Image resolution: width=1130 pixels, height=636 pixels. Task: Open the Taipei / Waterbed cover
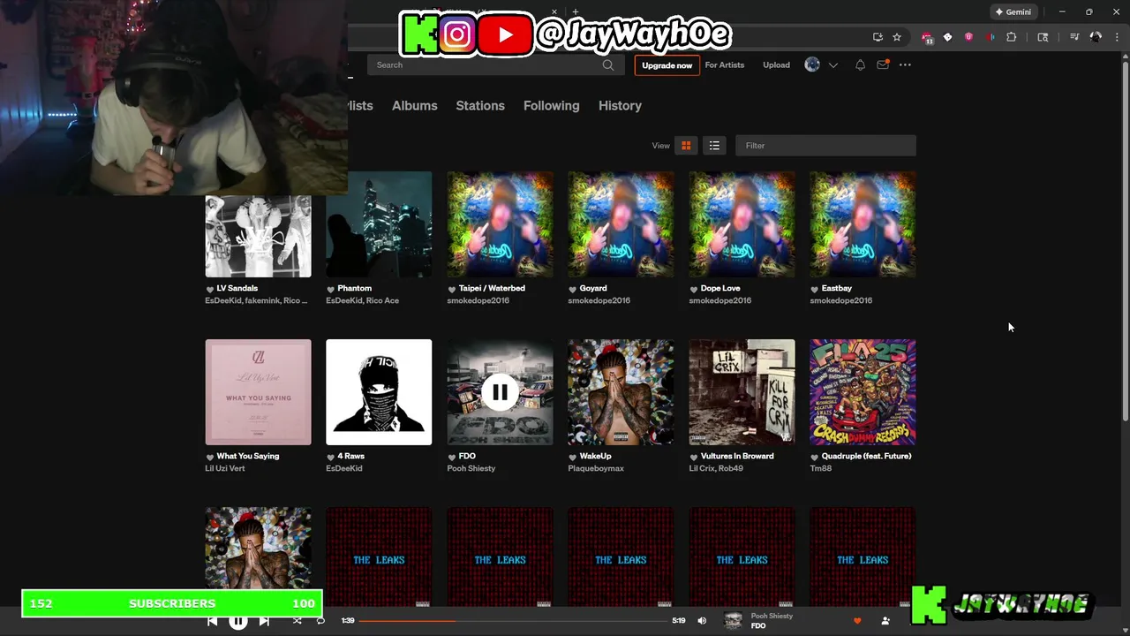tap(500, 224)
